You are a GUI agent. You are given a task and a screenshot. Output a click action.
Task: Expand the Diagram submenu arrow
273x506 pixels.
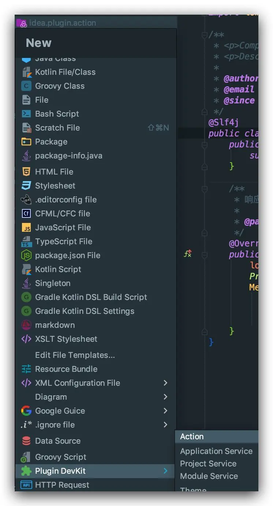(165, 397)
